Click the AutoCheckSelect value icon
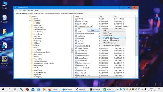 [76, 21]
